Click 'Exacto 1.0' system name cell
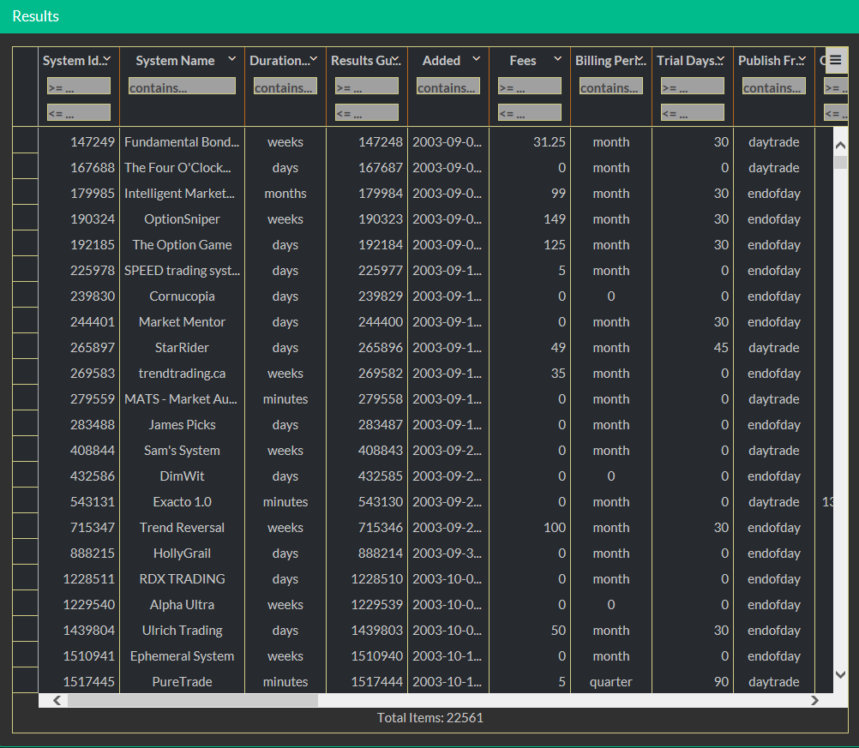The height and width of the screenshot is (748, 859). [182, 502]
